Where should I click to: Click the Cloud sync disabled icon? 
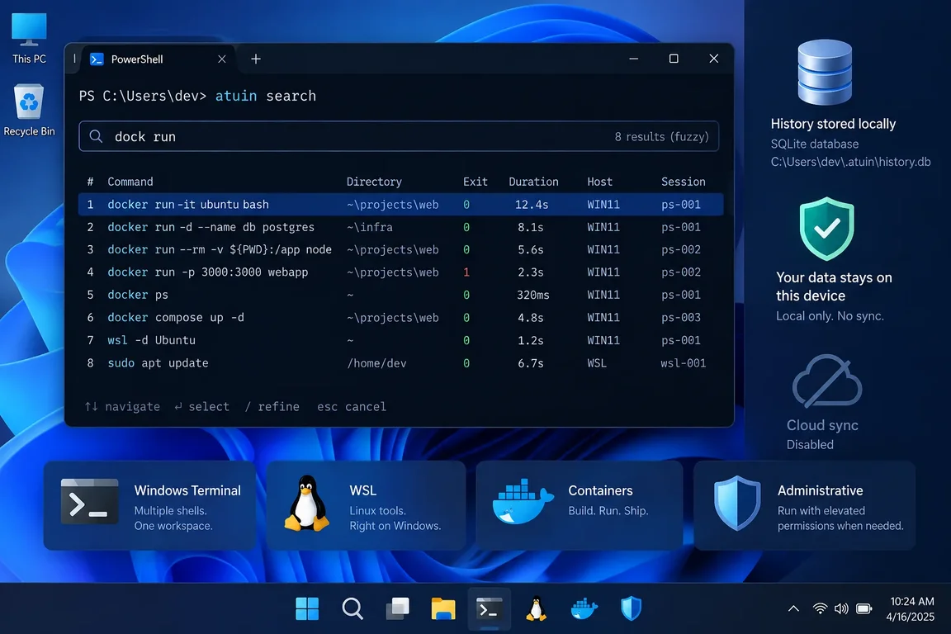tap(826, 381)
